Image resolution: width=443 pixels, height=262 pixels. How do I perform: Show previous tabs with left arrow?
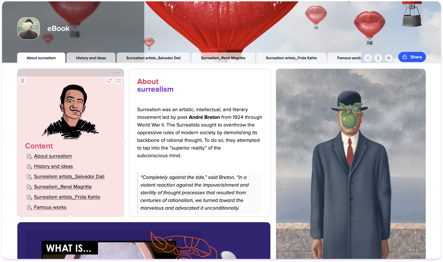368,58
